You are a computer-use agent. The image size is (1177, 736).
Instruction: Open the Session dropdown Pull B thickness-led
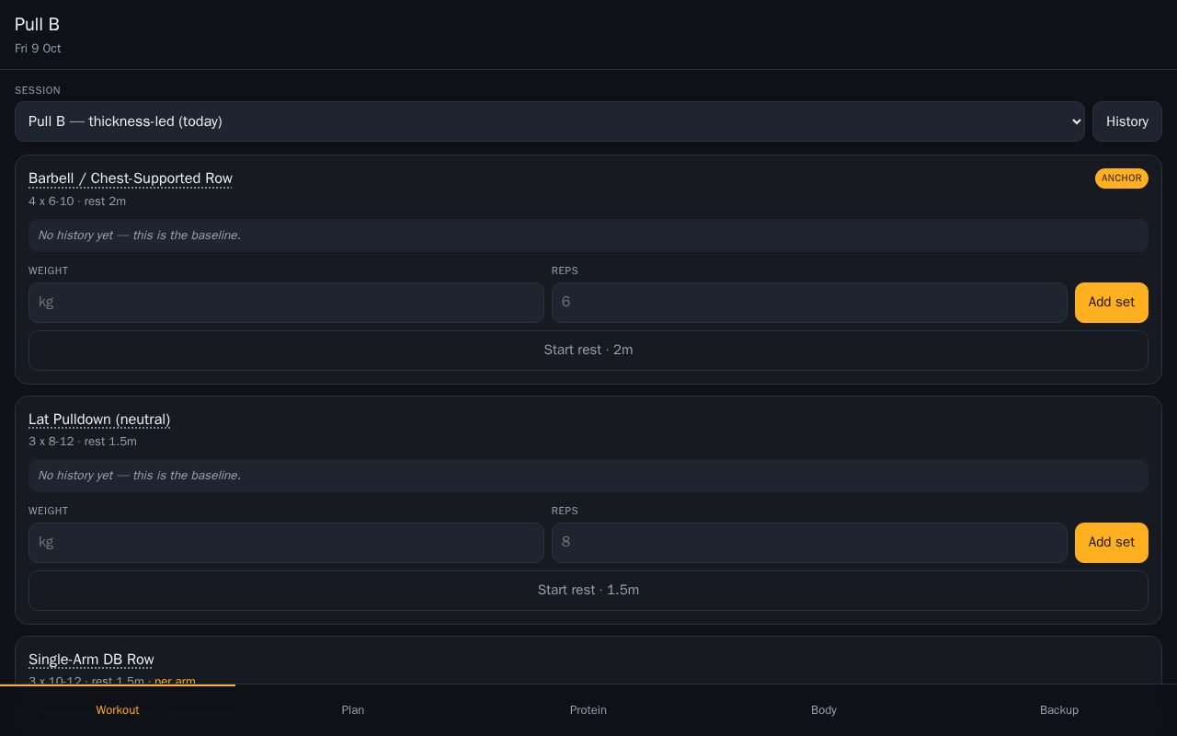click(550, 121)
